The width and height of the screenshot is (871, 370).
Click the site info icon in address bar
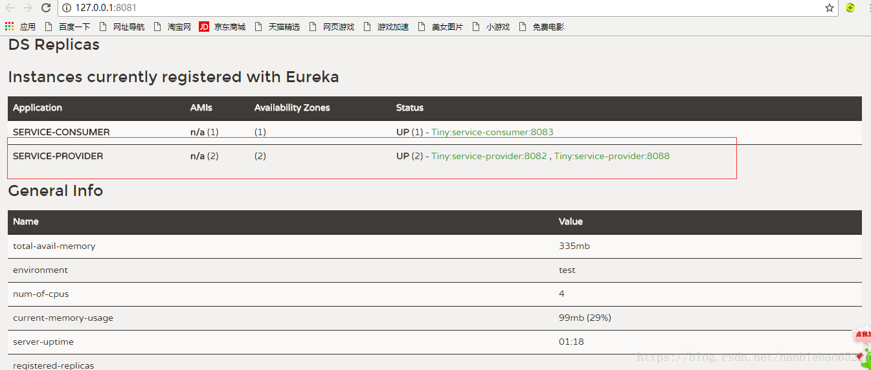tap(66, 8)
